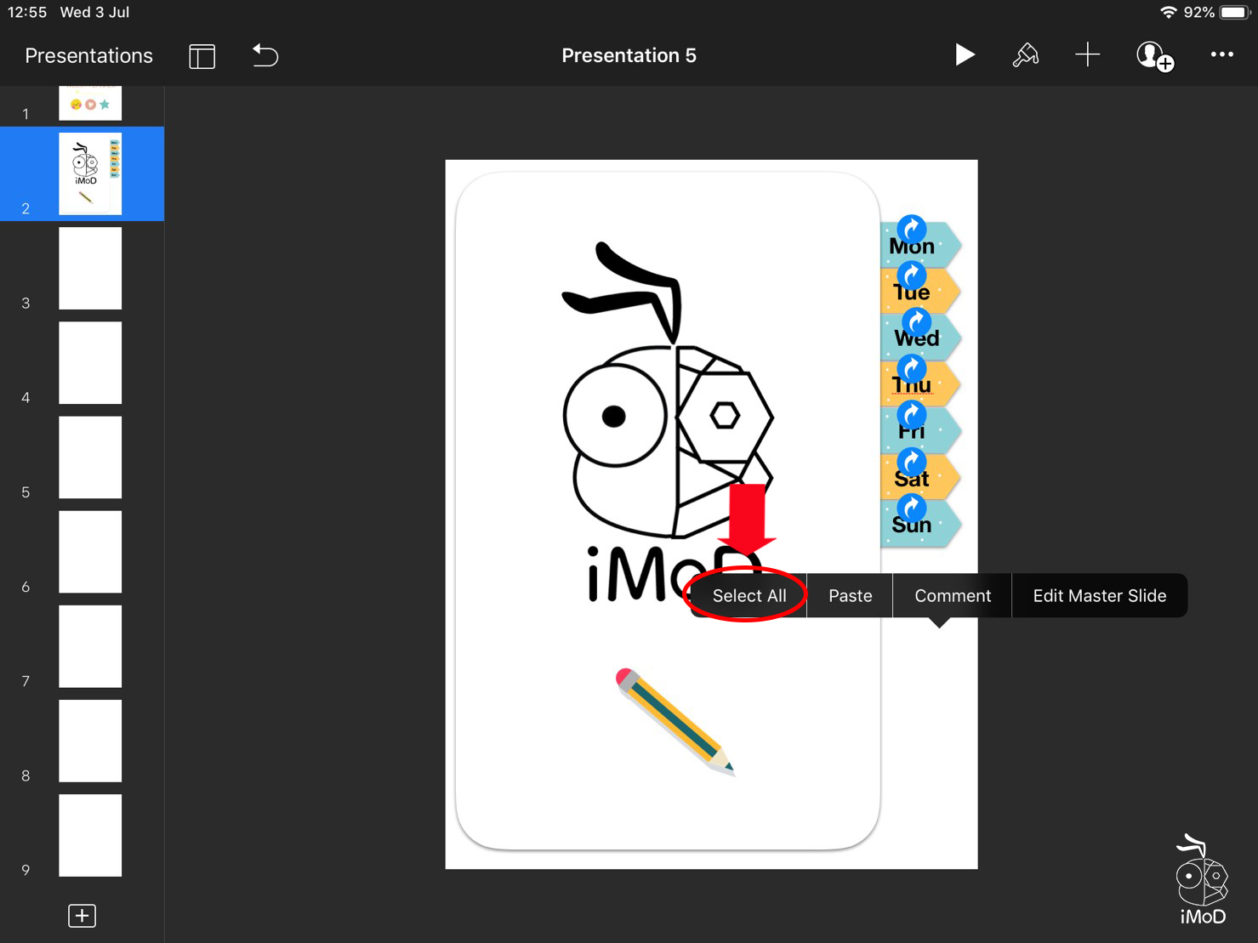Select slide 1 thumbnail
Screen dimensions: 1258x943
tap(90, 103)
